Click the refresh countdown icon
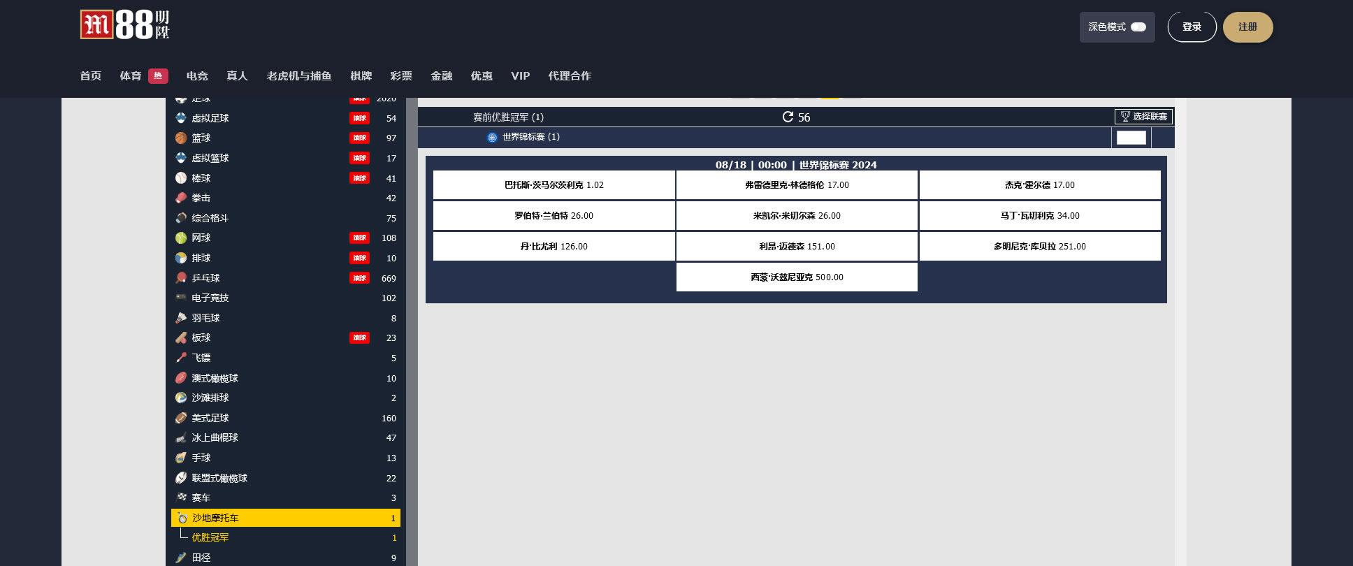Image resolution: width=1353 pixels, height=566 pixels. click(788, 117)
